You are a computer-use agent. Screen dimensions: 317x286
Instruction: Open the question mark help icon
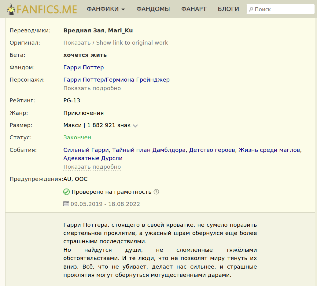point(156,192)
